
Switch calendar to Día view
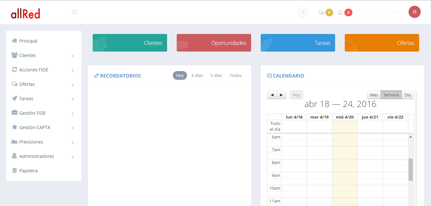(407, 95)
